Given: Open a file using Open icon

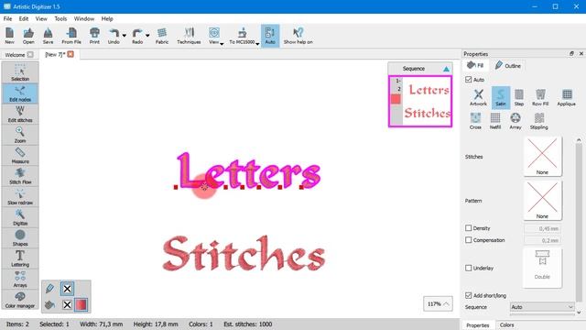Looking at the screenshot, I should (x=28, y=36).
